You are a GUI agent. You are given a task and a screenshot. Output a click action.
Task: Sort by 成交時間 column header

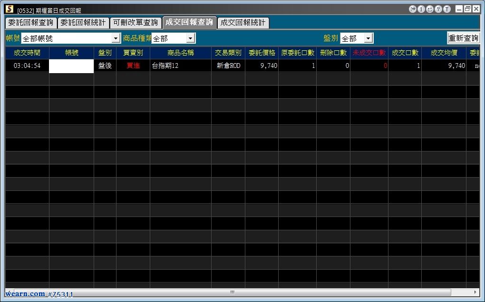pyautogui.click(x=27, y=53)
